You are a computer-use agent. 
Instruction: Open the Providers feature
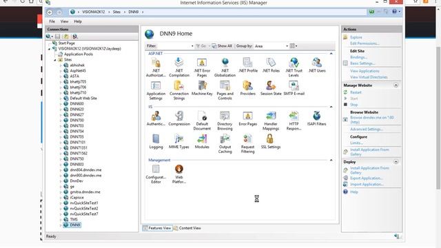pyautogui.click(x=248, y=88)
